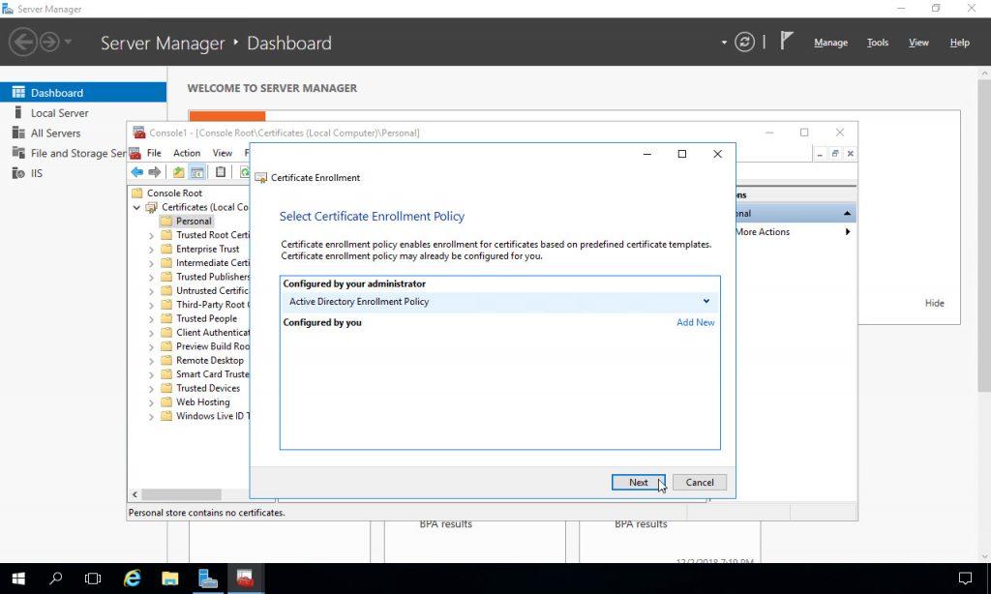The height and width of the screenshot is (594, 991).
Task: Click the refresh icon in Server Manager title bar
Action: click(x=743, y=42)
